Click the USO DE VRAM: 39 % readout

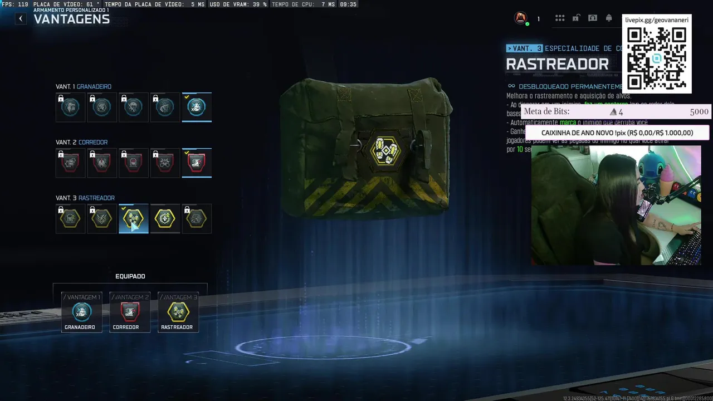pyautogui.click(x=238, y=4)
